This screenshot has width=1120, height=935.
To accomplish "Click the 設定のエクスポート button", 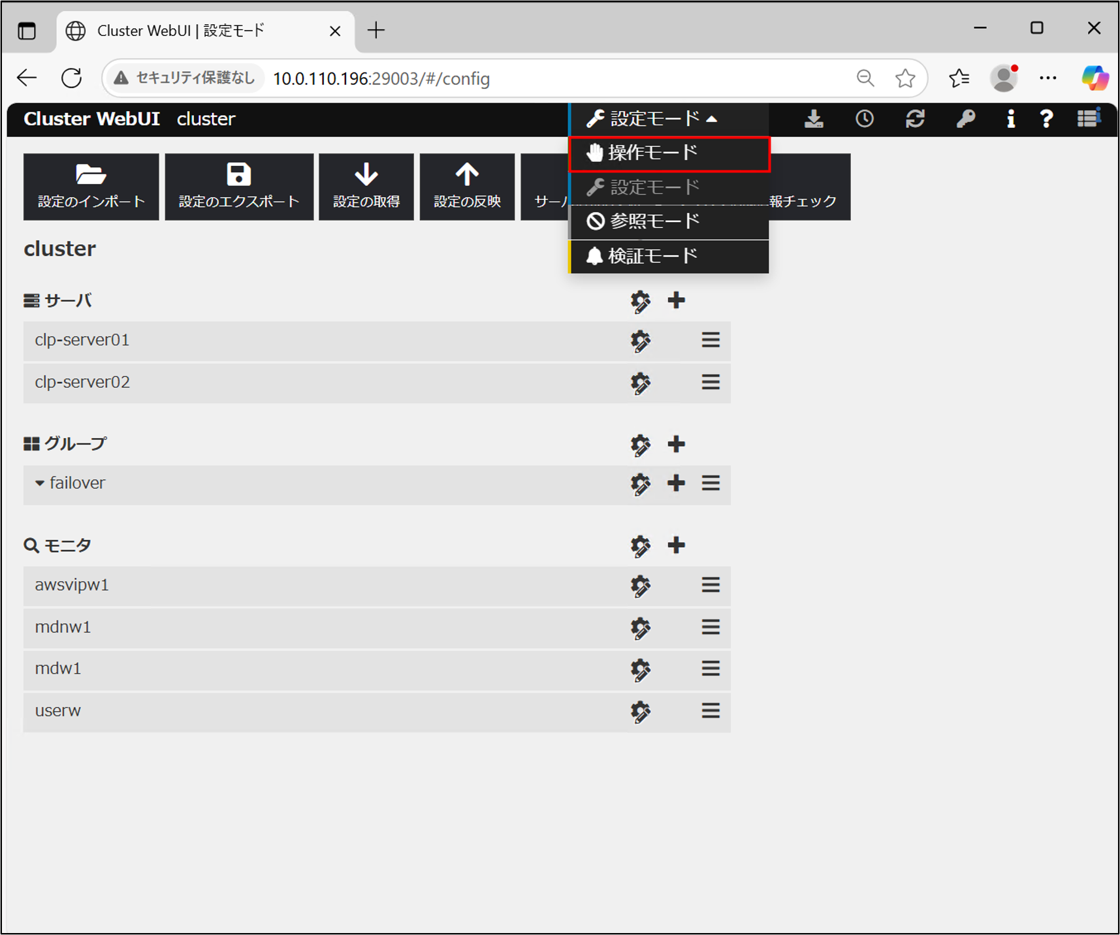I will [x=239, y=187].
